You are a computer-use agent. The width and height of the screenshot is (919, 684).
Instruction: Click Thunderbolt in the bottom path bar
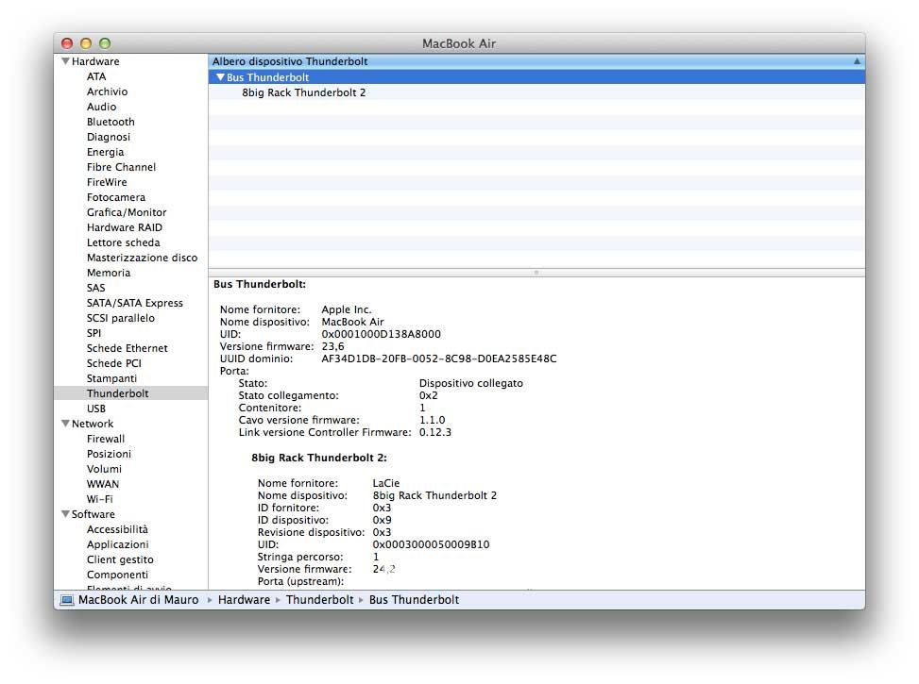coord(319,600)
